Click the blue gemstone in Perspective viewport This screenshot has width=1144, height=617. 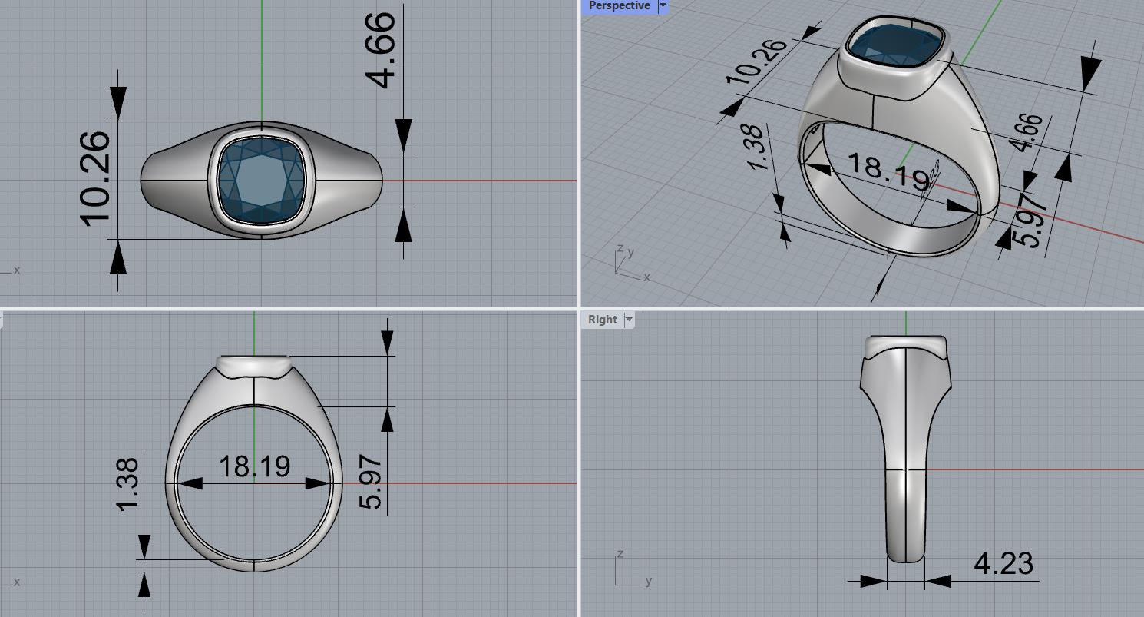tap(894, 43)
